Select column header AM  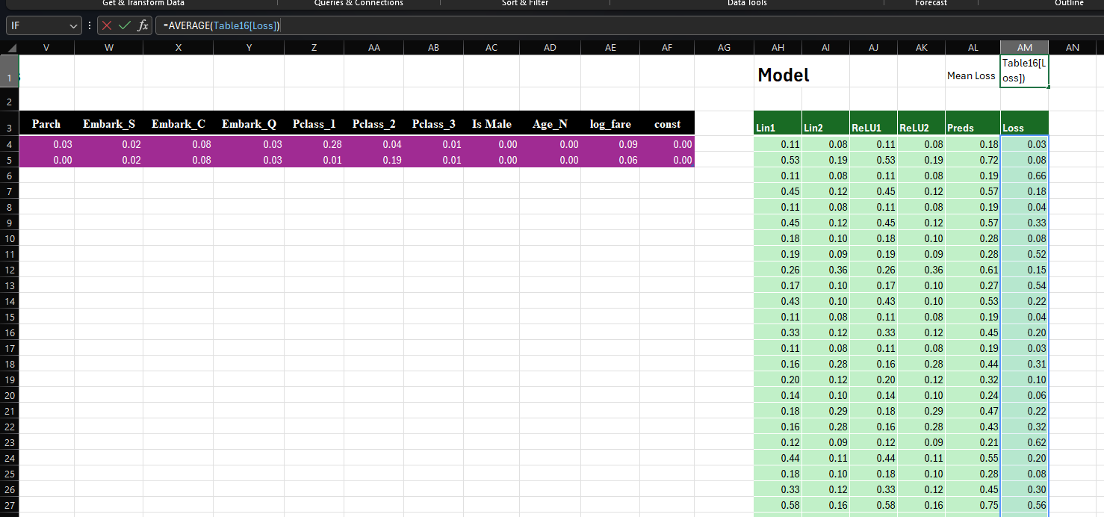pyautogui.click(x=1024, y=48)
